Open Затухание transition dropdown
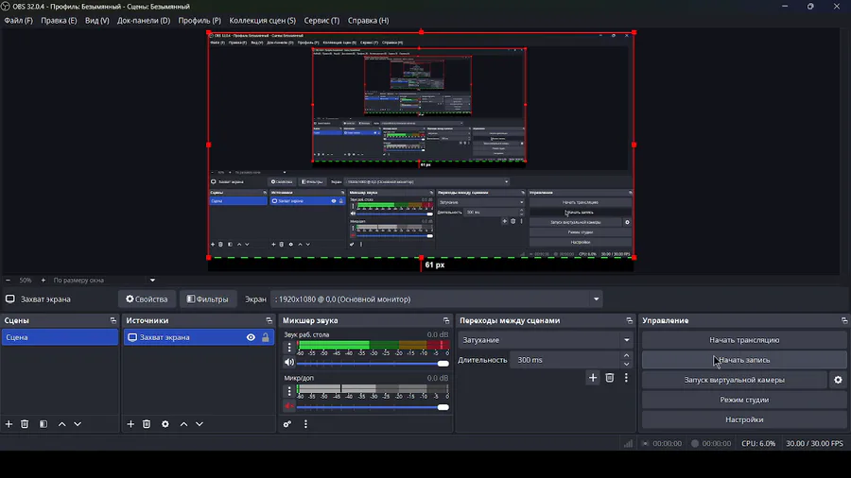851x478 pixels. pos(546,340)
